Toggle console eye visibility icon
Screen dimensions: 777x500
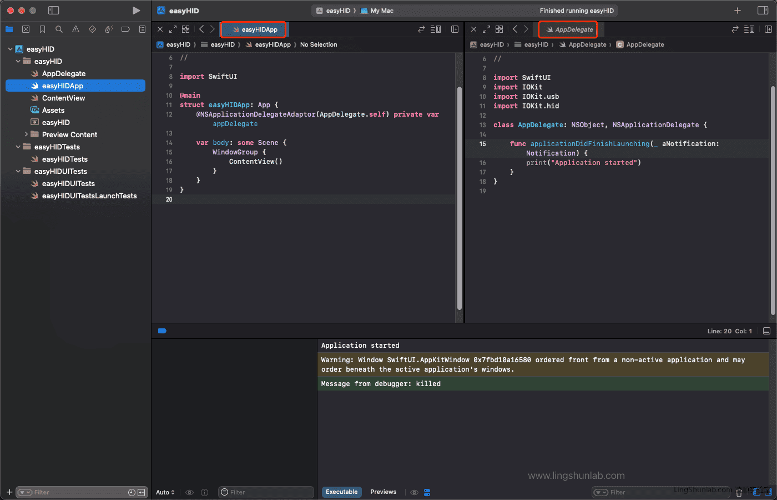click(414, 492)
